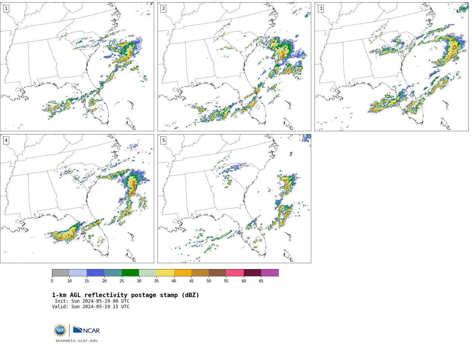Click the light lavender 10-15 dBZ swatch
This screenshot has height=345, width=472.
tap(78, 273)
